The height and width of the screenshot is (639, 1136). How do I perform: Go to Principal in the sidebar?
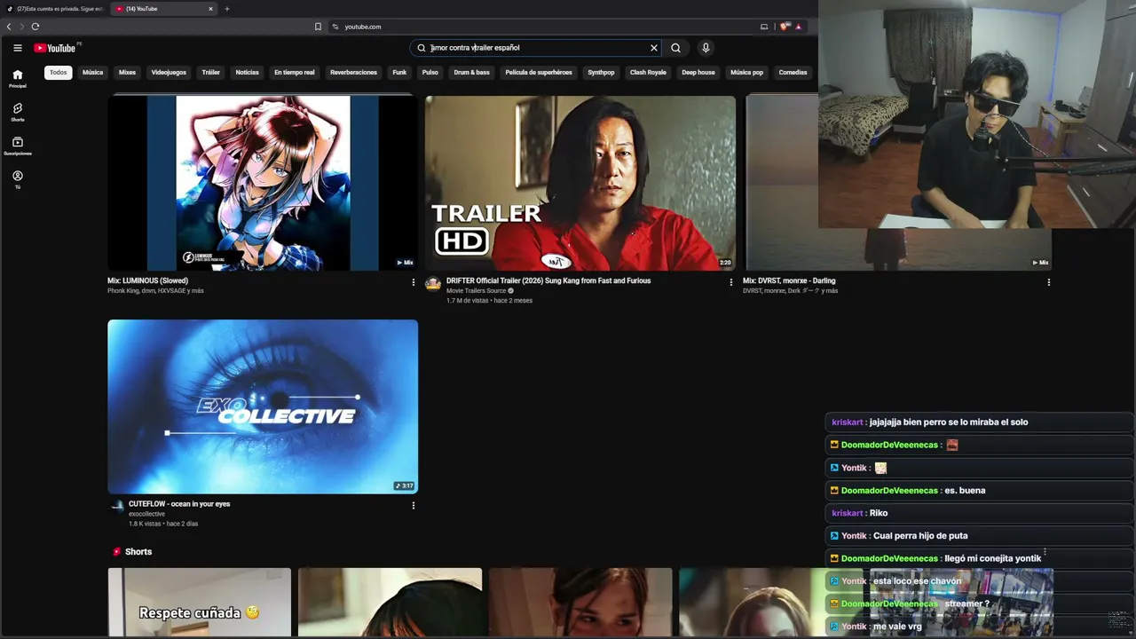18,79
